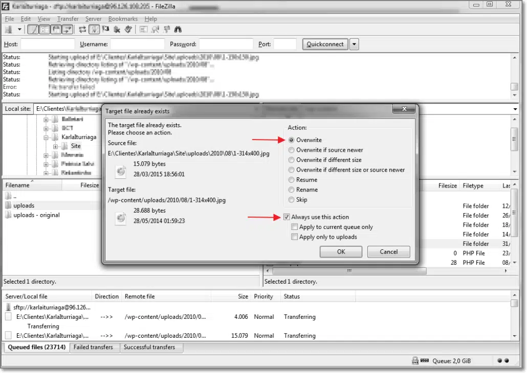527x373 pixels.
Task: Check Apply only to uploads
Action: tap(294, 237)
